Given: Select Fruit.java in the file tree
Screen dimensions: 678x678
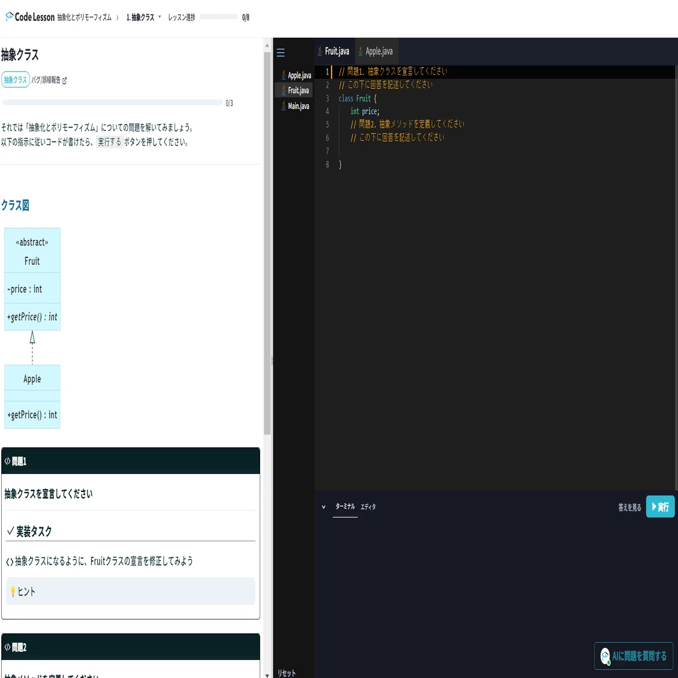Looking at the screenshot, I should 294,90.
